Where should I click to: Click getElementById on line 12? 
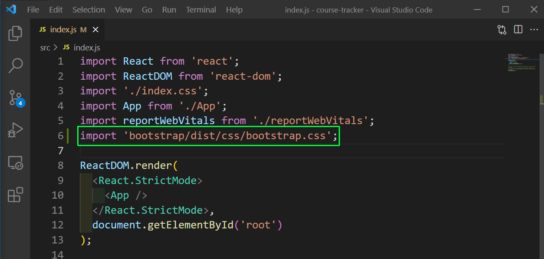[191, 225]
